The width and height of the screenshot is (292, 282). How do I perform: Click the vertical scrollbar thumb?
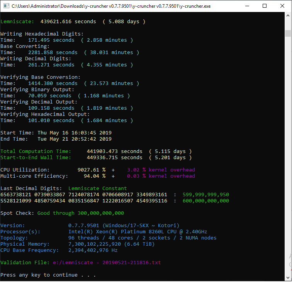tap(288, 33)
